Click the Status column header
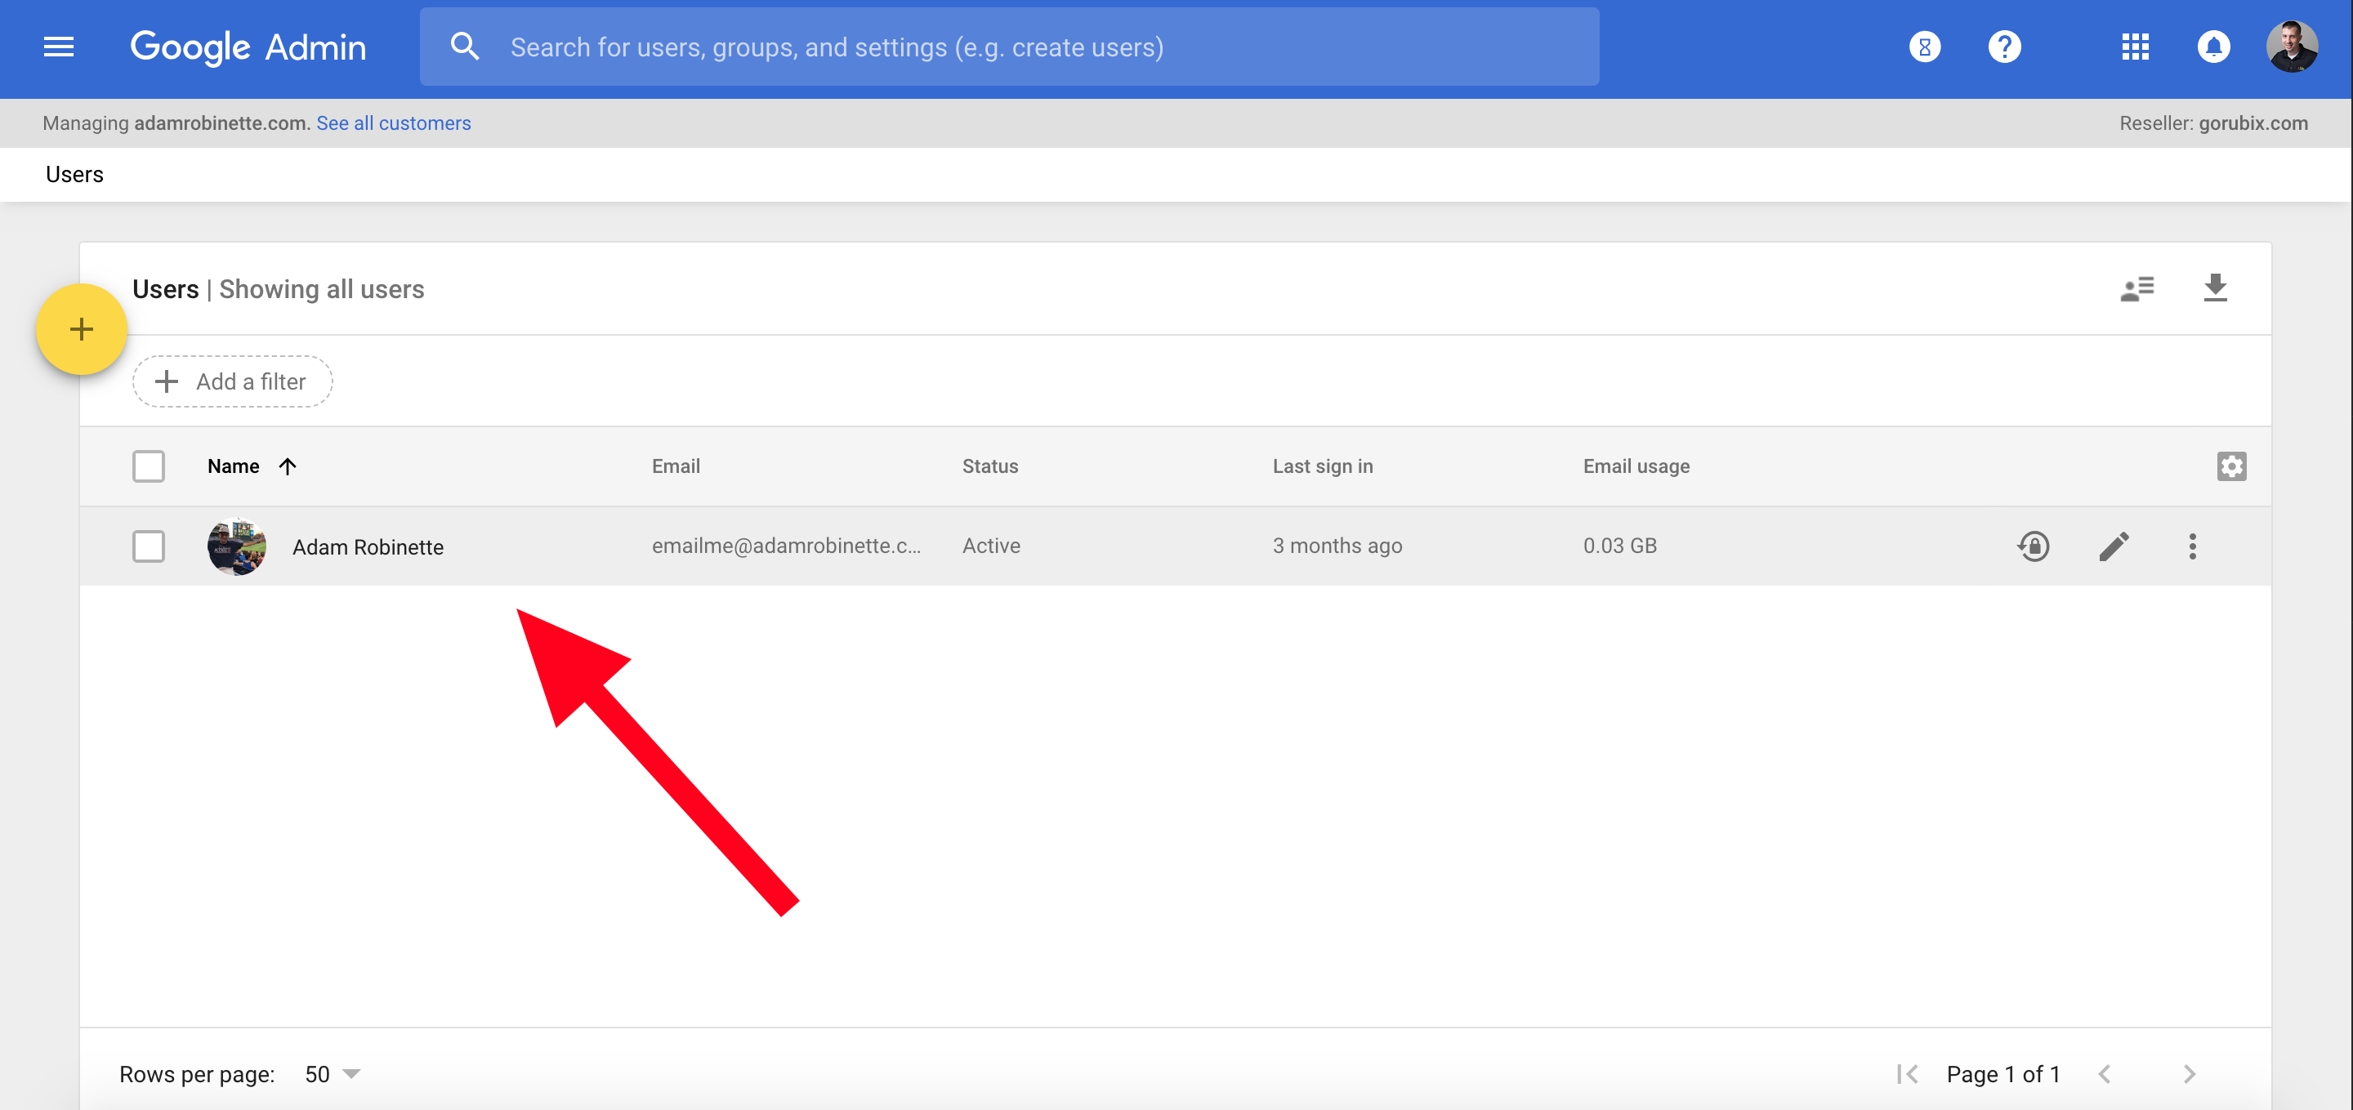The height and width of the screenshot is (1110, 2353). (x=990, y=466)
